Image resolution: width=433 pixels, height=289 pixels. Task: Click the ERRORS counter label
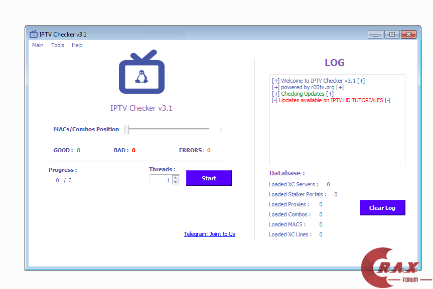pos(192,150)
